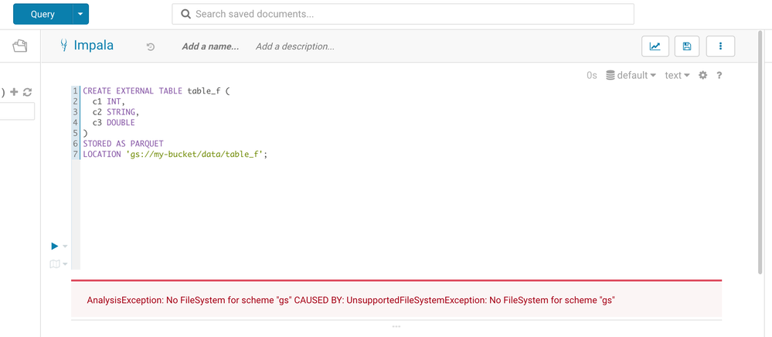The width and height of the screenshot is (772, 337).
Task: Open editor settings gear icon
Action: (x=702, y=75)
